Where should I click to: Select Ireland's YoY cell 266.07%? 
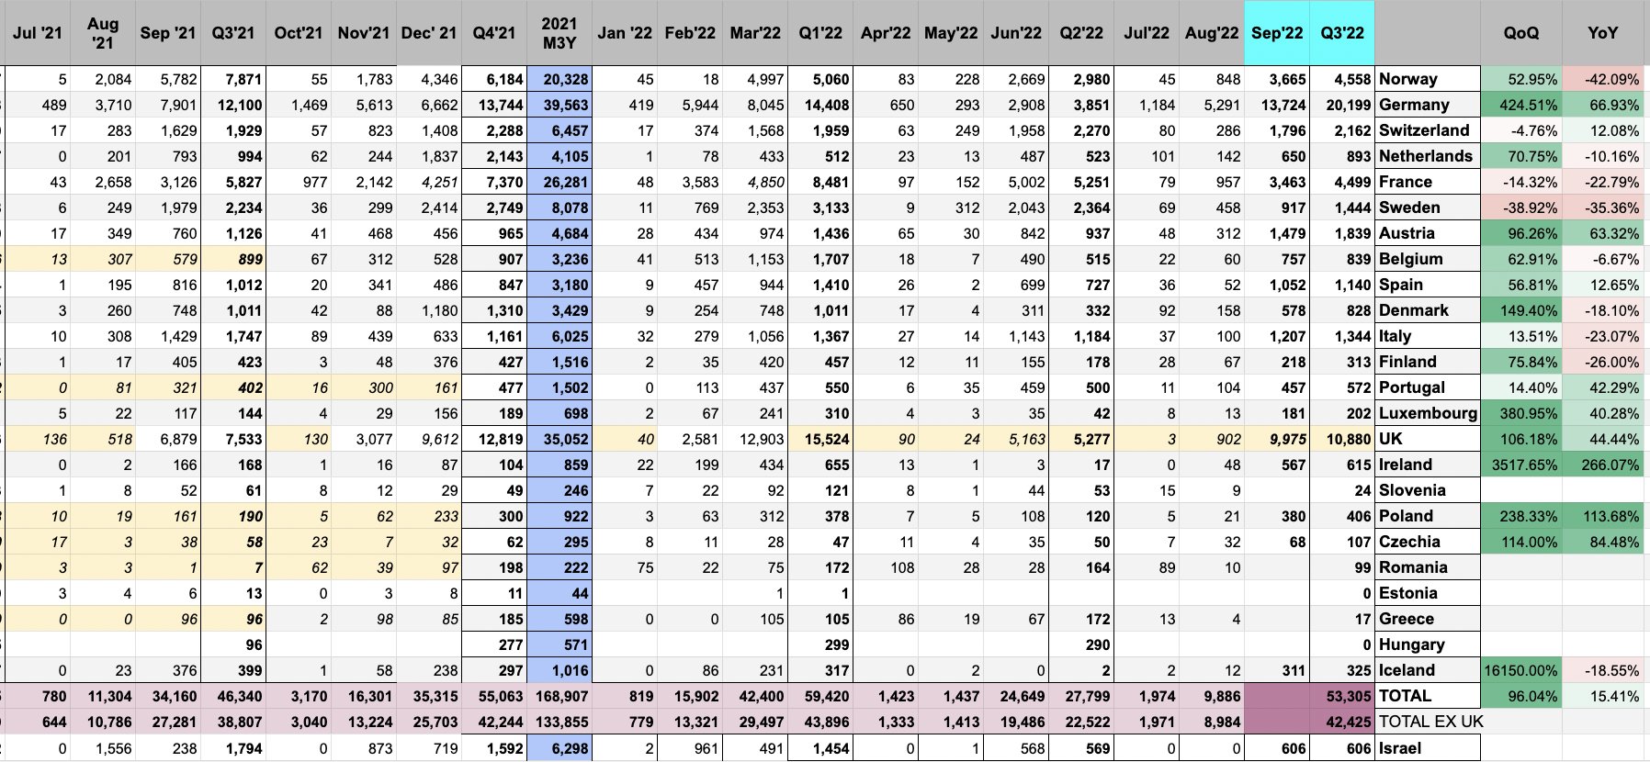pyautogui.click(x=1602, y=465)
